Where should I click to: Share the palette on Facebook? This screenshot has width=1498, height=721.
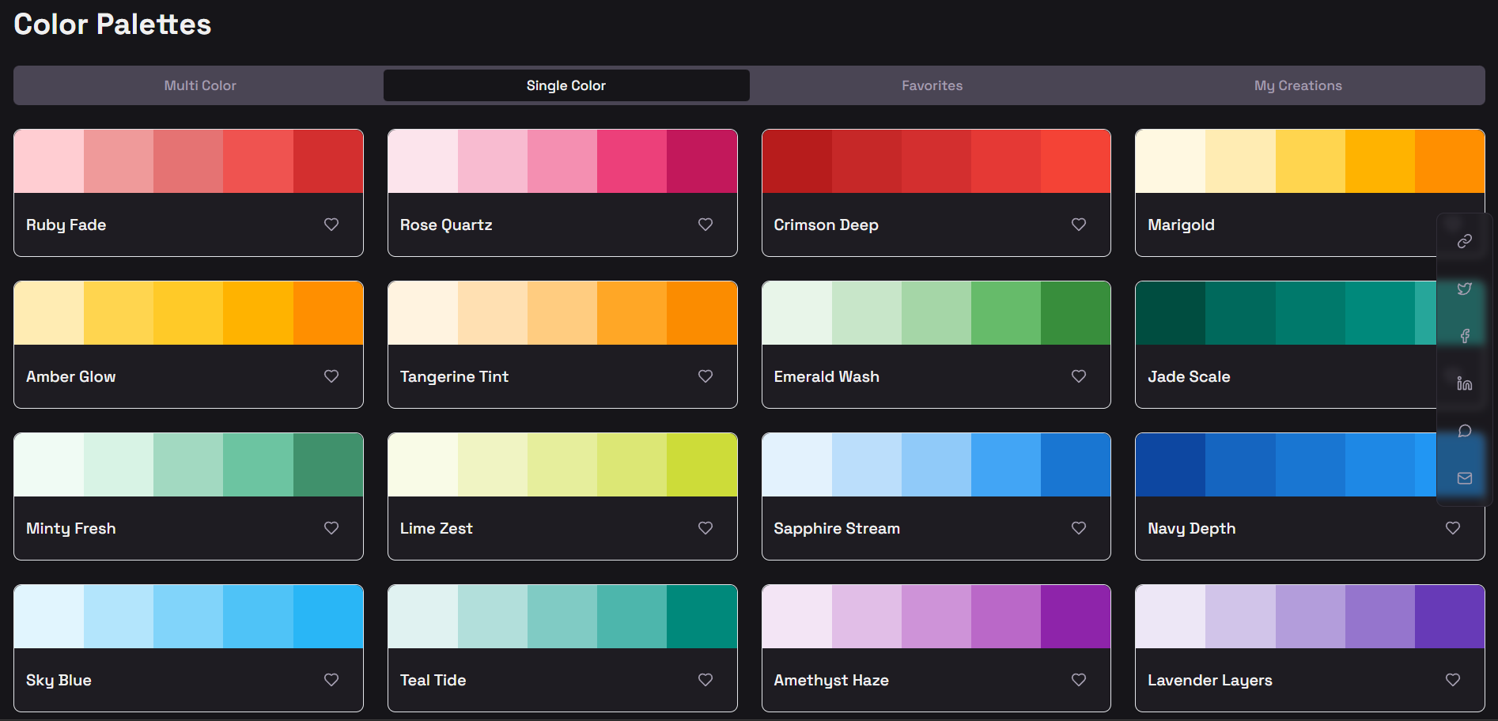(x=1463, y=336)
